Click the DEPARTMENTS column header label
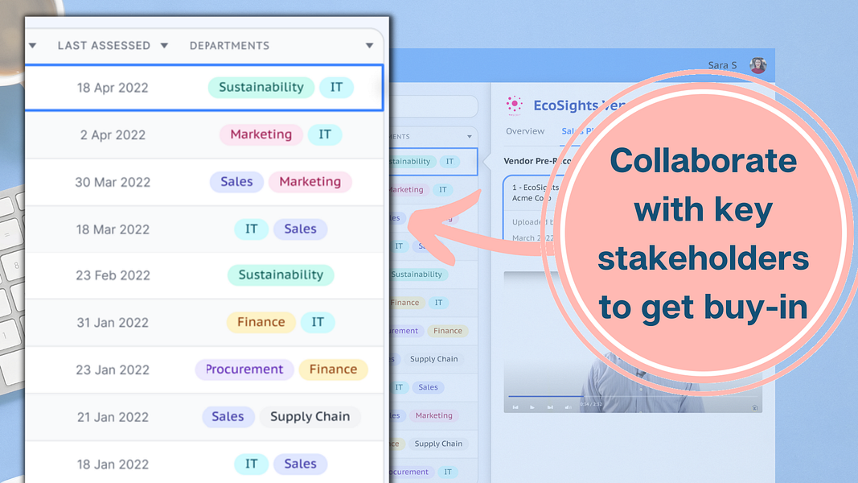The width and height of the screenshot is (858, 483). point(229,45)
